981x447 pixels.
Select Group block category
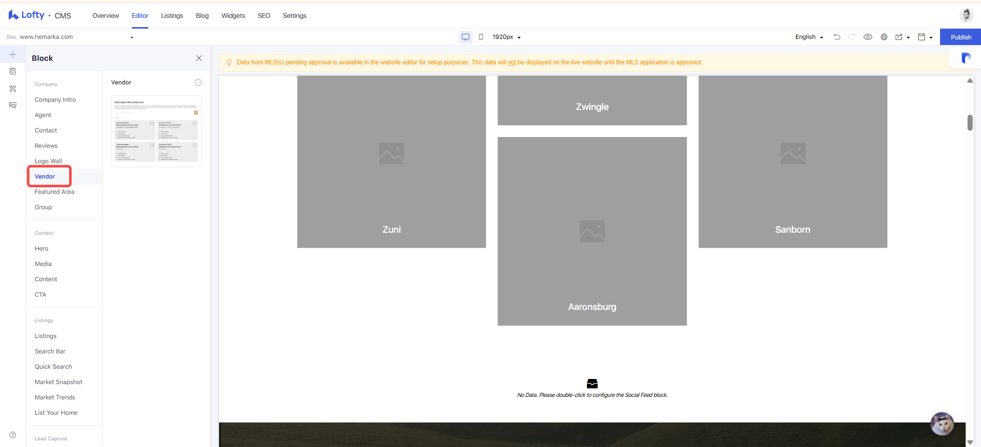(x=43, y=207)
